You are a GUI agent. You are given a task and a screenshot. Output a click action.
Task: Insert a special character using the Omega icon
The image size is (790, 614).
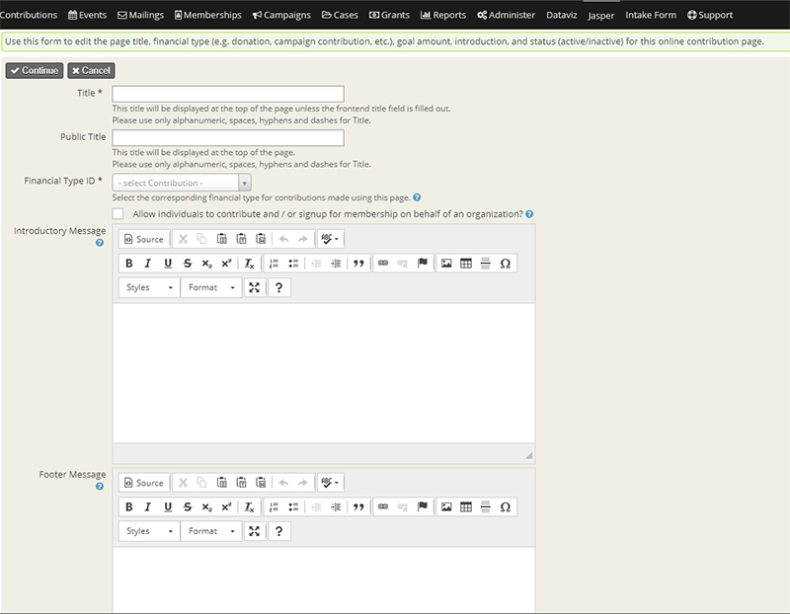click(x=507, y=263)
